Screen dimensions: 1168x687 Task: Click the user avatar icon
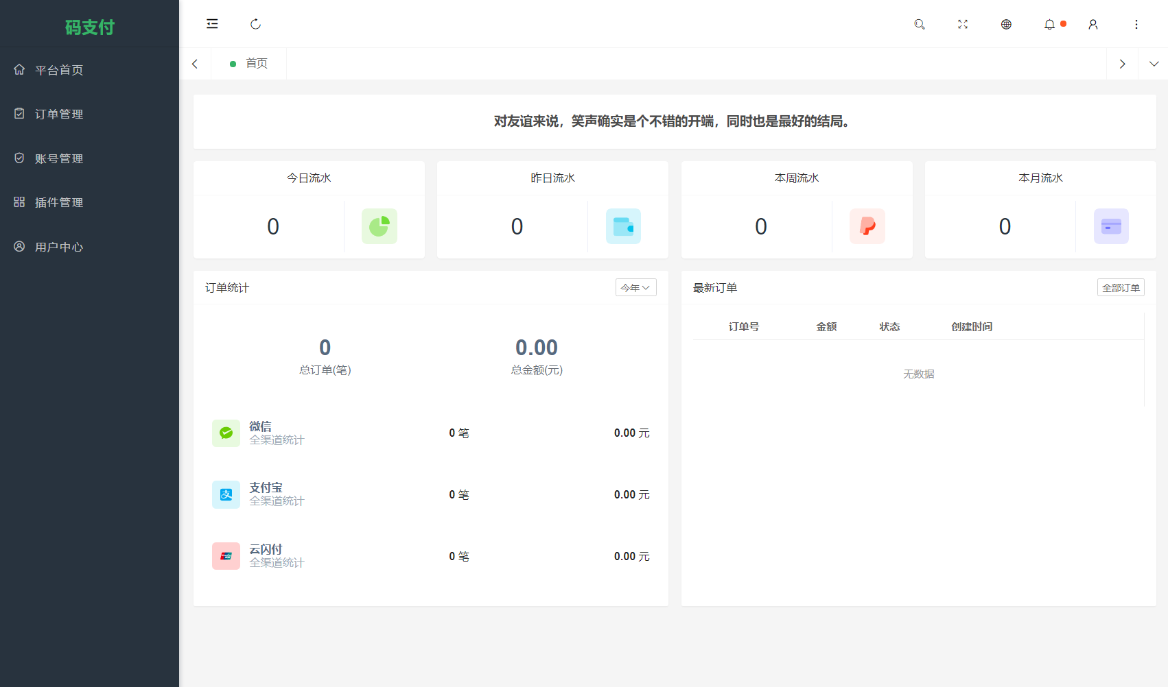(1093, 24)
